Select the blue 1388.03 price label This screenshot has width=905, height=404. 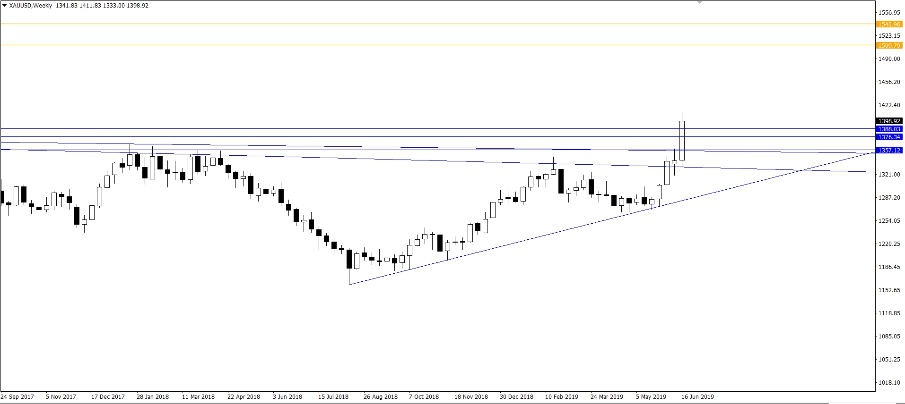point(888,129)
